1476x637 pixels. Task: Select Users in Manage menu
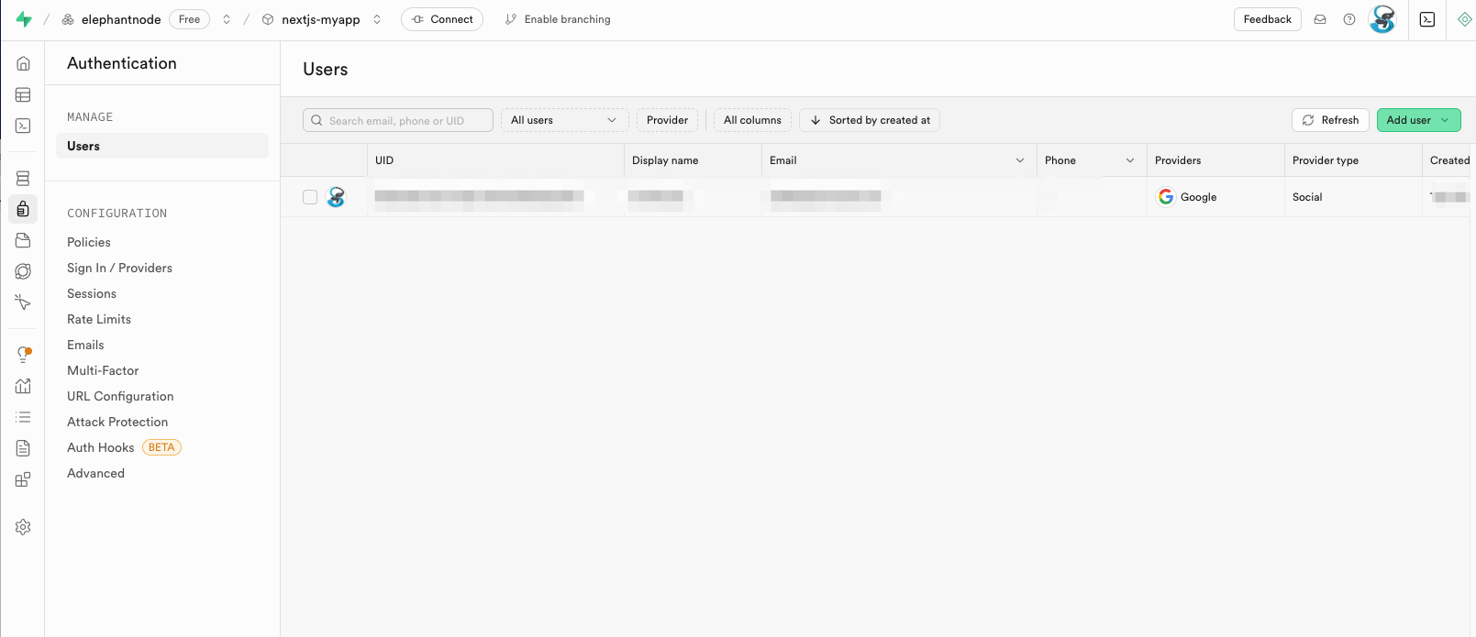162,146
